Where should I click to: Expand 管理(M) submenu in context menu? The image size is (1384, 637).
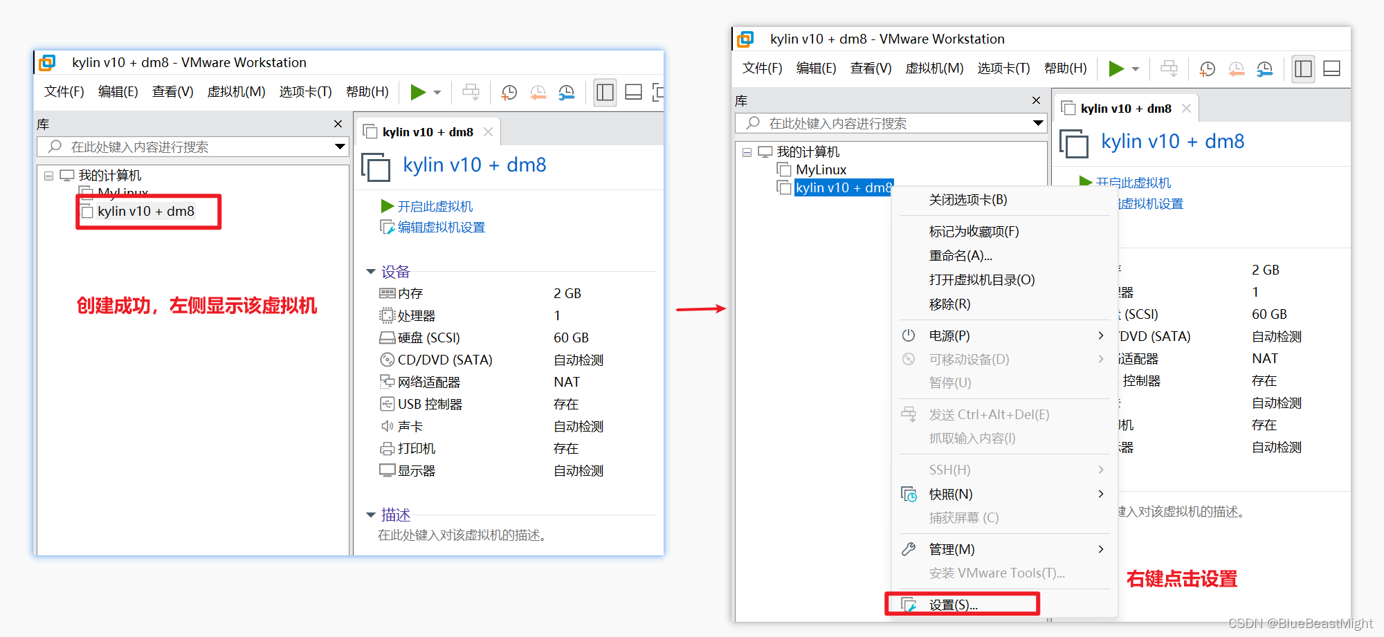1005,549
